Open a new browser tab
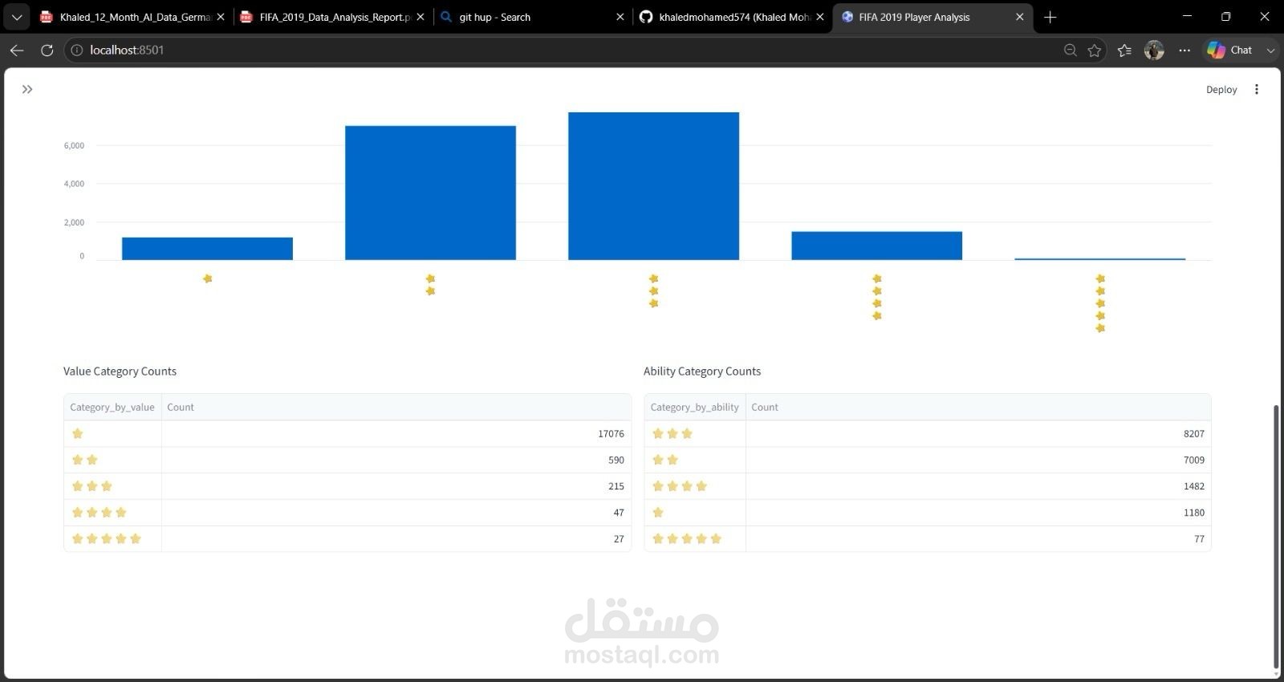 [x=1050, y=17]
